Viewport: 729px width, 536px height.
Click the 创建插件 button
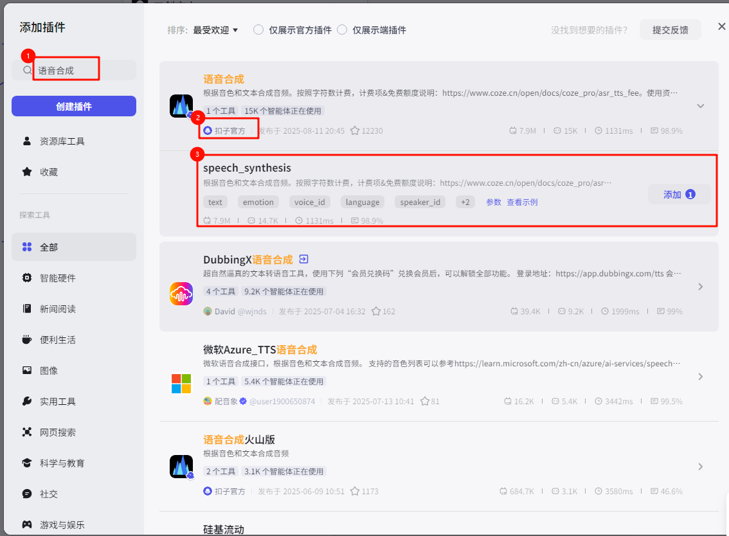tap(74, 107)
